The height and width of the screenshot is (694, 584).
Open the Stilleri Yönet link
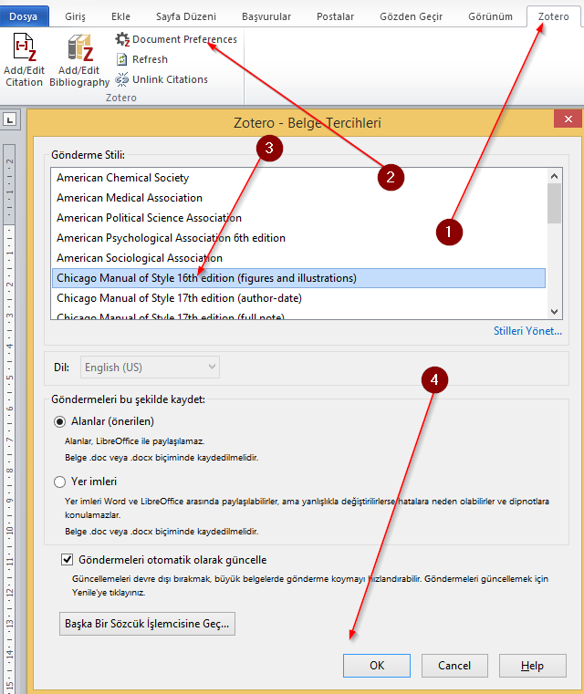(x=527, y=331)
